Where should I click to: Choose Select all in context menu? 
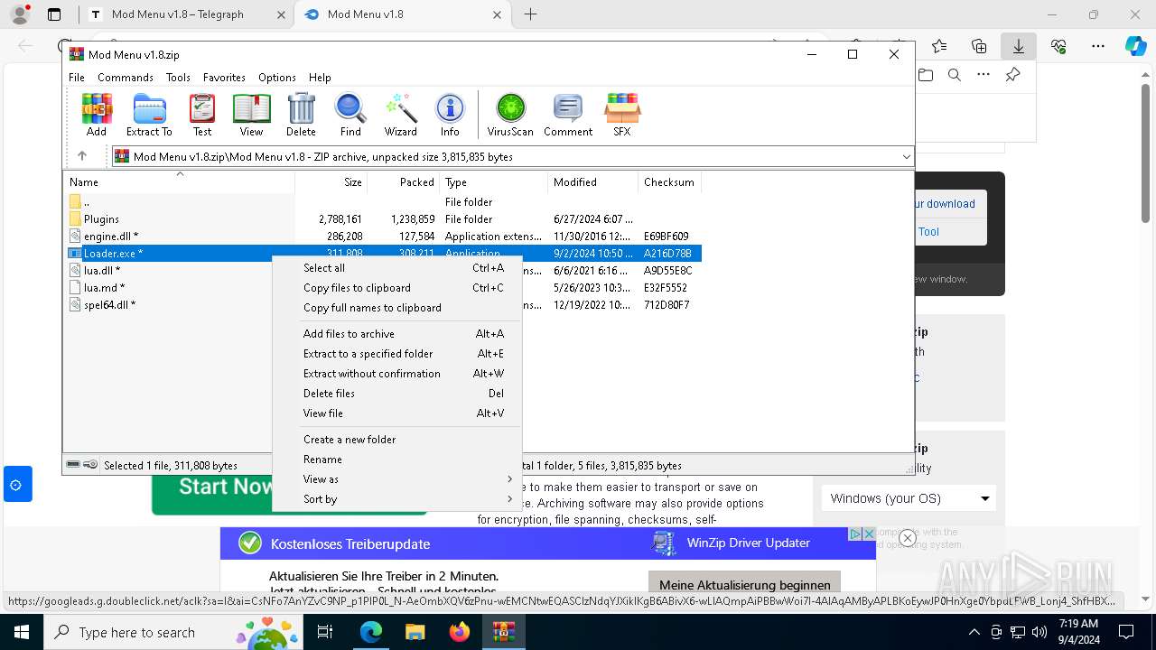[397, 268]
